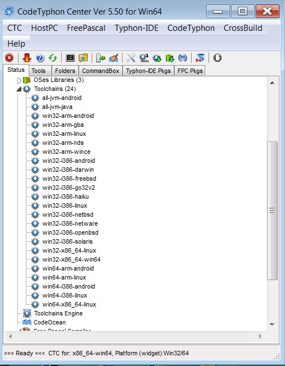Viewport: 285px width, 366px height.
Task: Click the vertical scrollbar down arrow
Action: pos(272,324)
